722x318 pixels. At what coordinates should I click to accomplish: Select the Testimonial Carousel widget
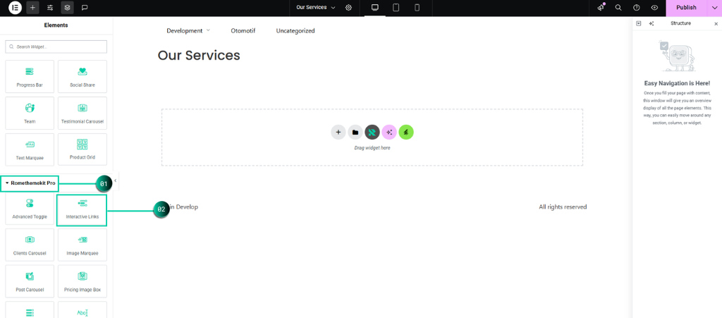[x=82, y=113]
